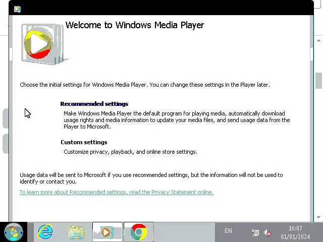This screenshot has height=242, width=323.
Task: Select the Recommended settings option
Action: (x=94, y=104)
